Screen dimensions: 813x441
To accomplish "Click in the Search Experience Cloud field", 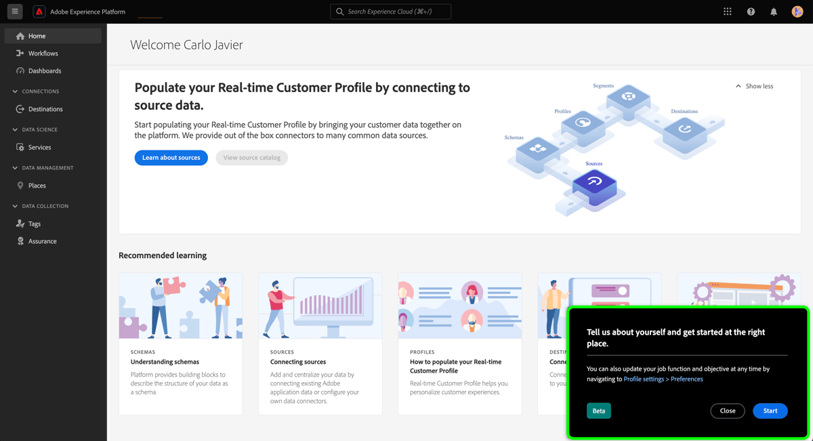I will [390, 11].
